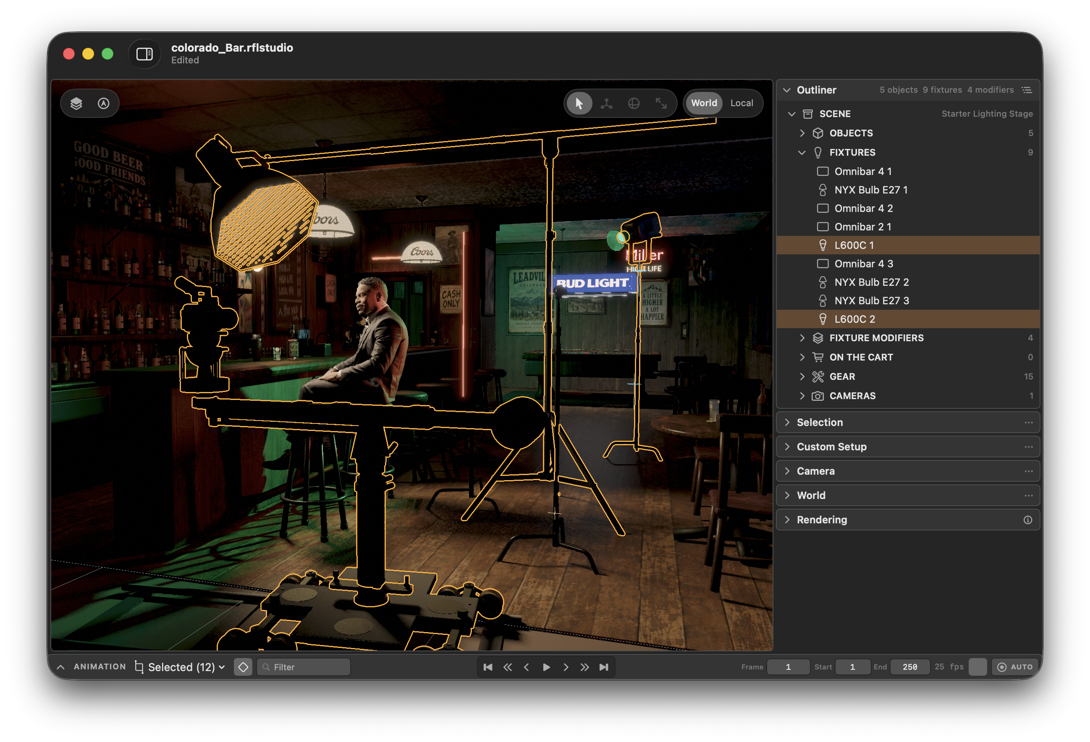The image size is (1090, 742).
Task: Collapse the Outliner panel
Action: click(786, 90)
